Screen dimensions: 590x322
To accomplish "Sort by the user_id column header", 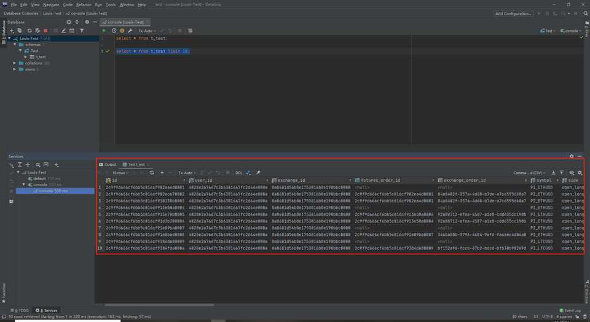I will click(x=229, y=180).
